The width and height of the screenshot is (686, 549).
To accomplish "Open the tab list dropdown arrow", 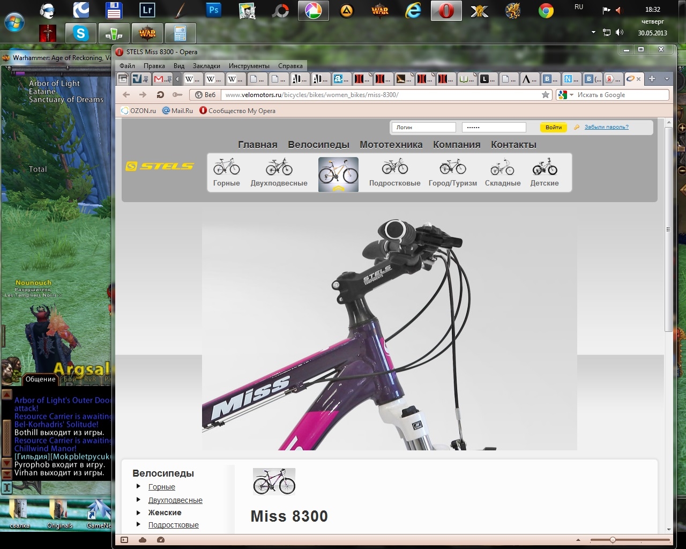I will pos(667,79).
